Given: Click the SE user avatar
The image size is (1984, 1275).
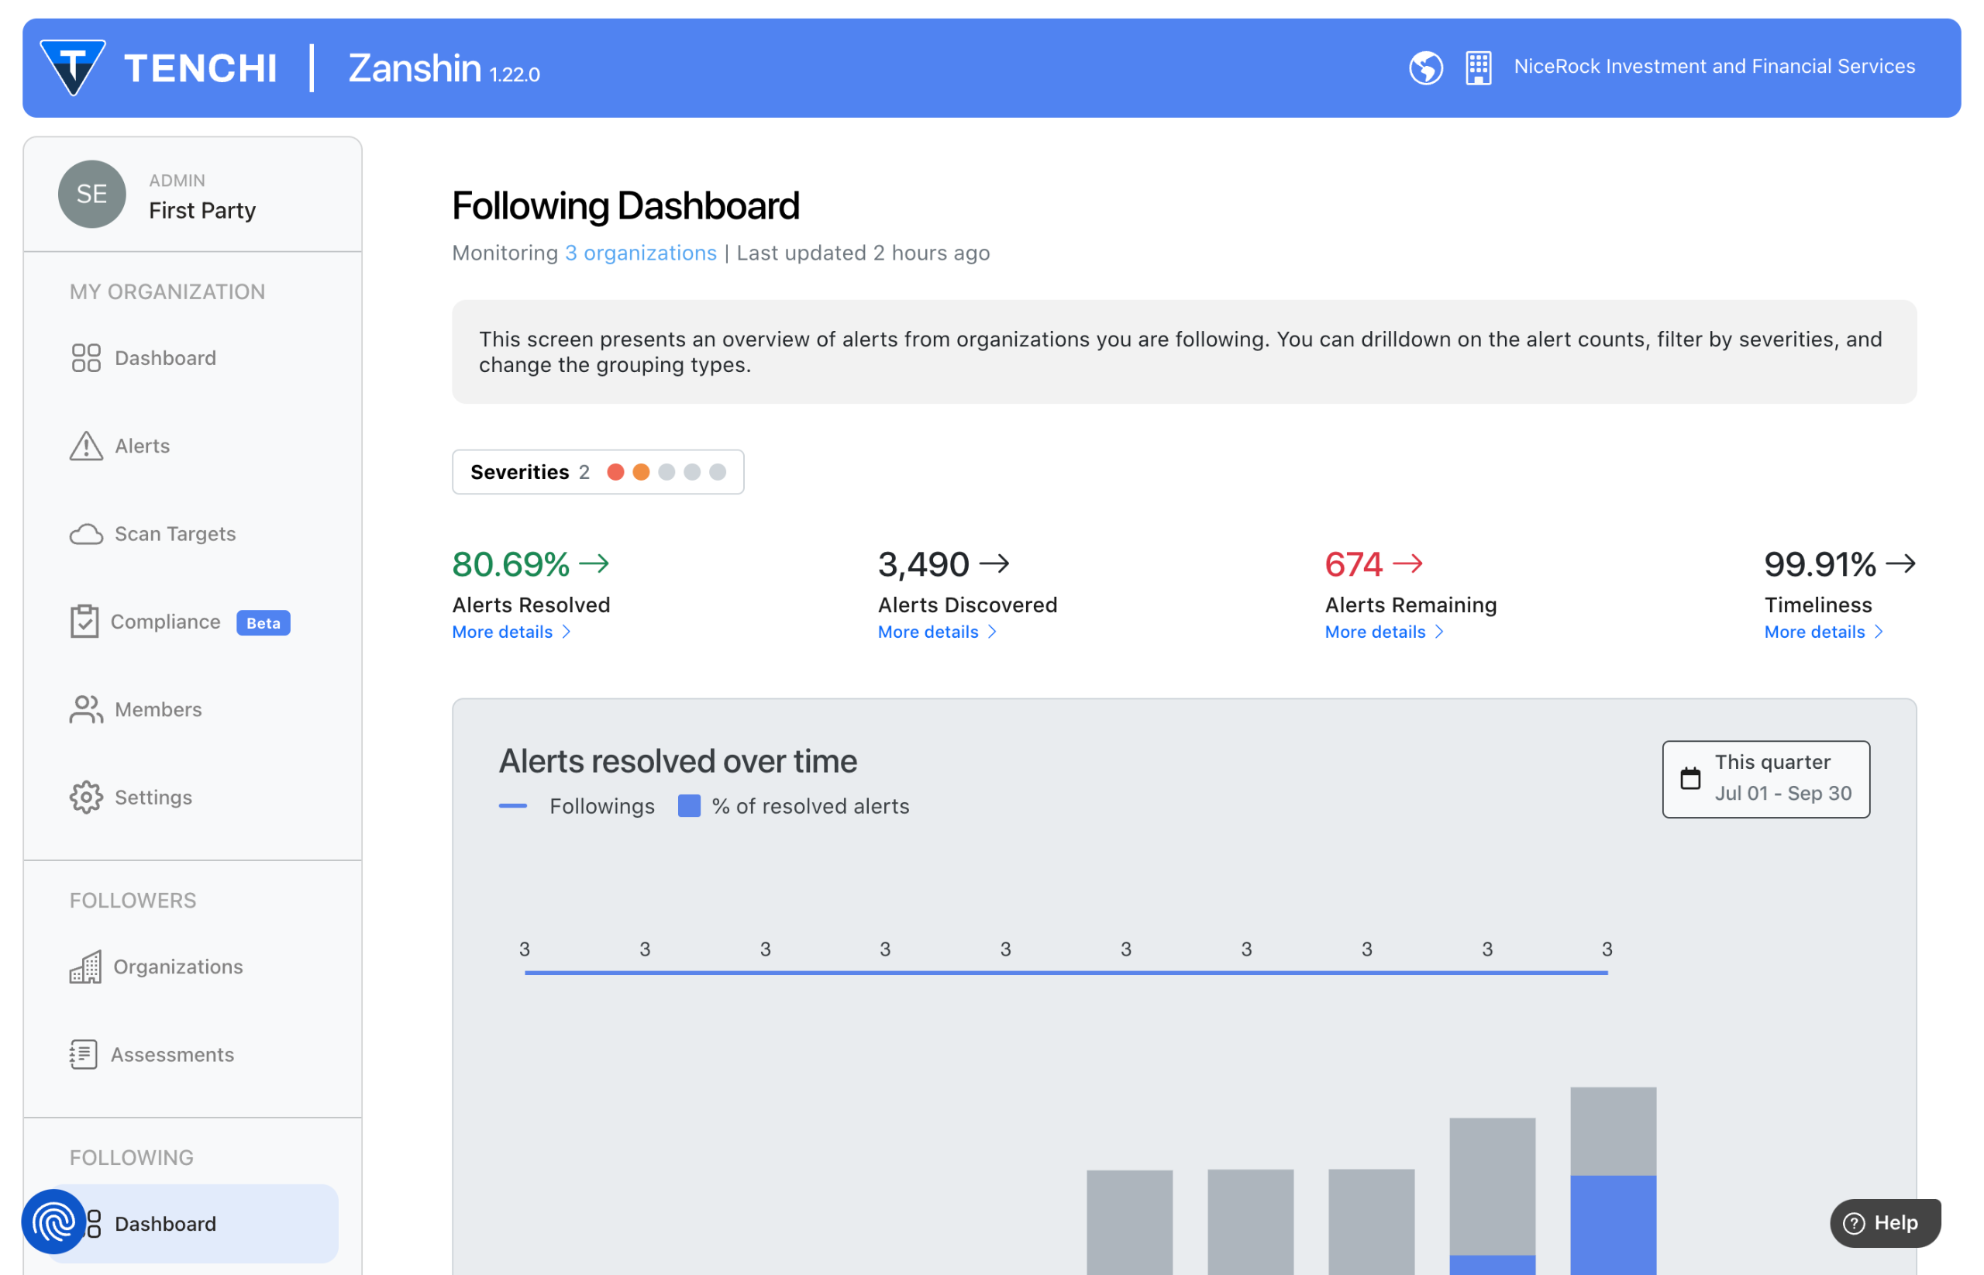Looking at the screenshot, I should tap(92, 194).
